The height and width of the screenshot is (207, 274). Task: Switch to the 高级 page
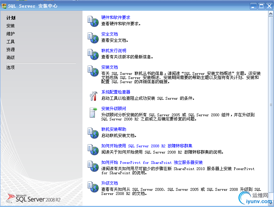click(10, 58)
